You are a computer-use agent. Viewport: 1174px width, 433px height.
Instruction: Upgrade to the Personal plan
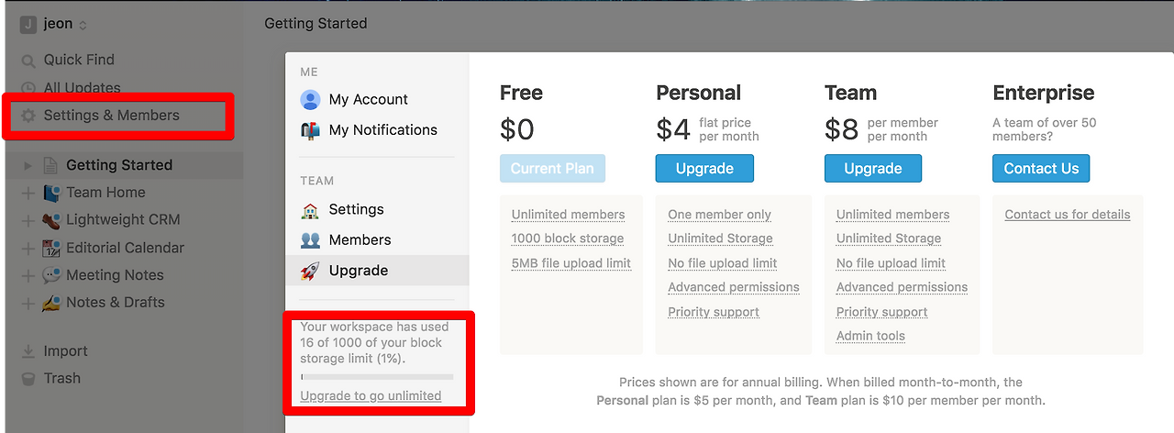click(x=704, y=169)
